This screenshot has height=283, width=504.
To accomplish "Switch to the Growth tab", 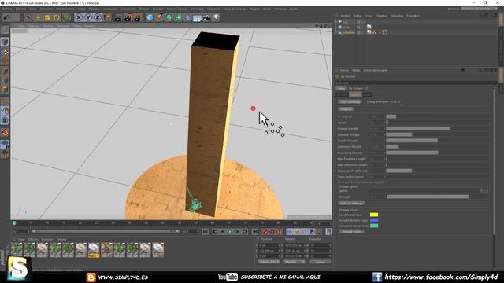I will (355, 94).
